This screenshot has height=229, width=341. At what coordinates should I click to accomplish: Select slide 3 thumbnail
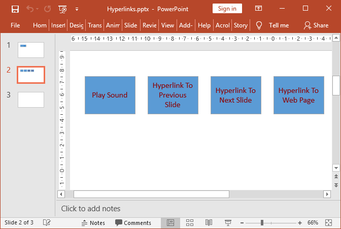pyautogui.click(x=31, y=100)
